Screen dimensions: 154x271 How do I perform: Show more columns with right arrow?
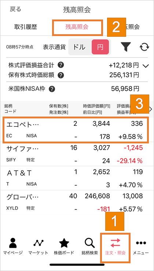(151, 109)
